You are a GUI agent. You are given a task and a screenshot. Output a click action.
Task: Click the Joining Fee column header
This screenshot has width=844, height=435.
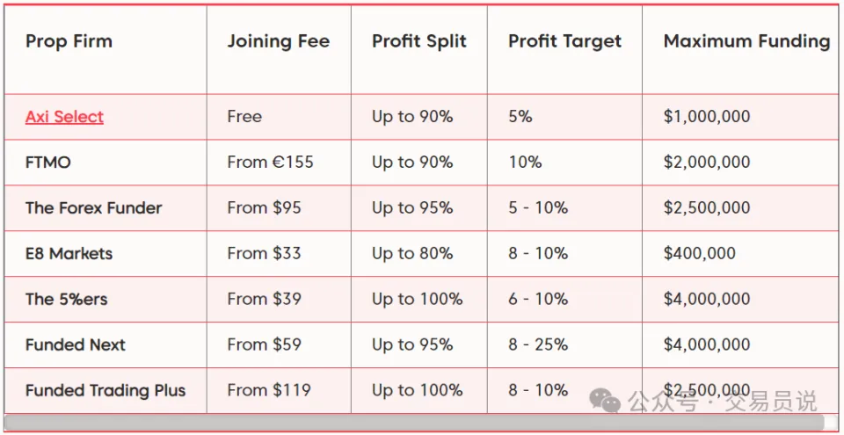pos(278,41)
